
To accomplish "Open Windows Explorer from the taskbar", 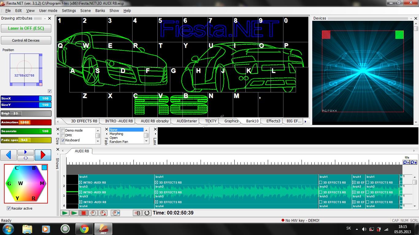I will [x=27, y=229].
